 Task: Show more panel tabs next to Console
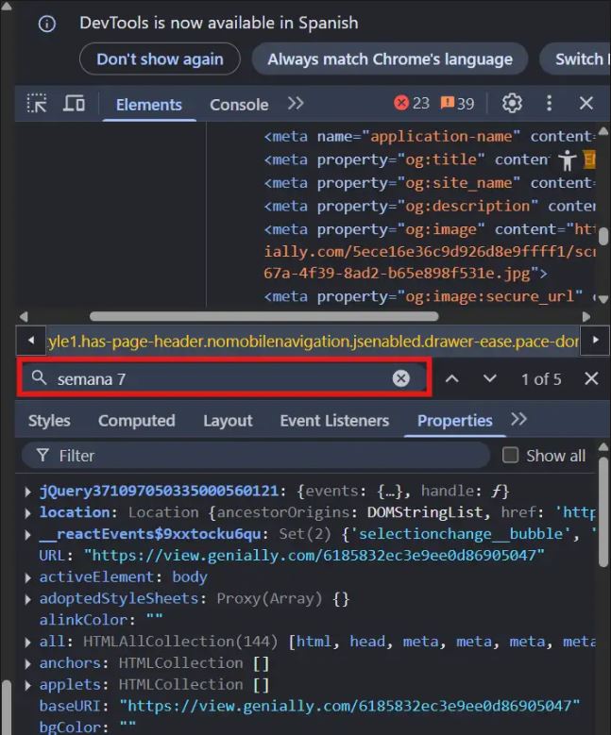pos(296,104)
